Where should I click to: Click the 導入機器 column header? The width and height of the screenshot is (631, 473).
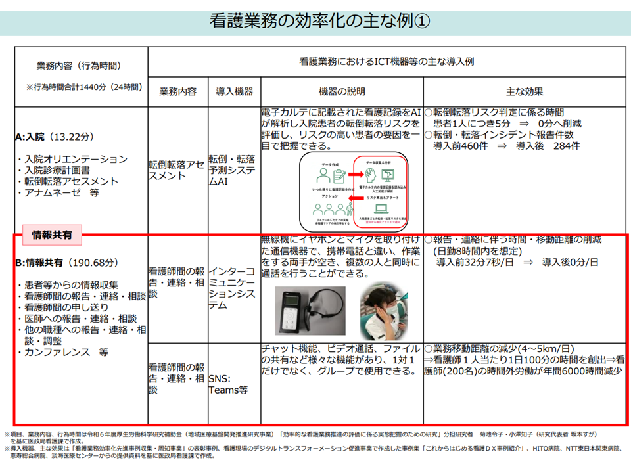233,91
